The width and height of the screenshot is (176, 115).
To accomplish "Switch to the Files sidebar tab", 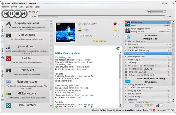I will [2, 97].
